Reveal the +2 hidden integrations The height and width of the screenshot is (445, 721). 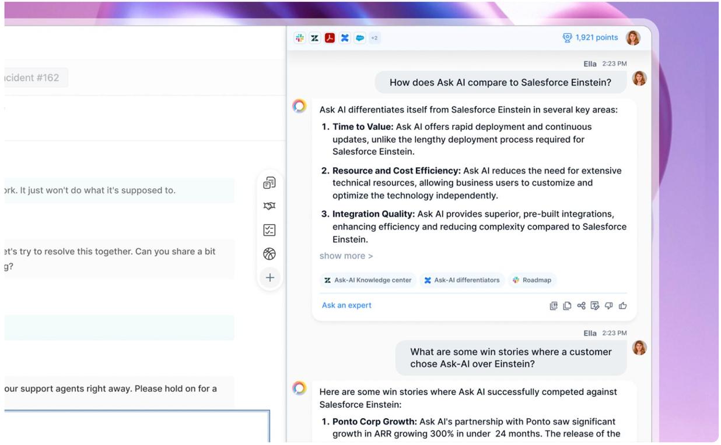[374, 37]
